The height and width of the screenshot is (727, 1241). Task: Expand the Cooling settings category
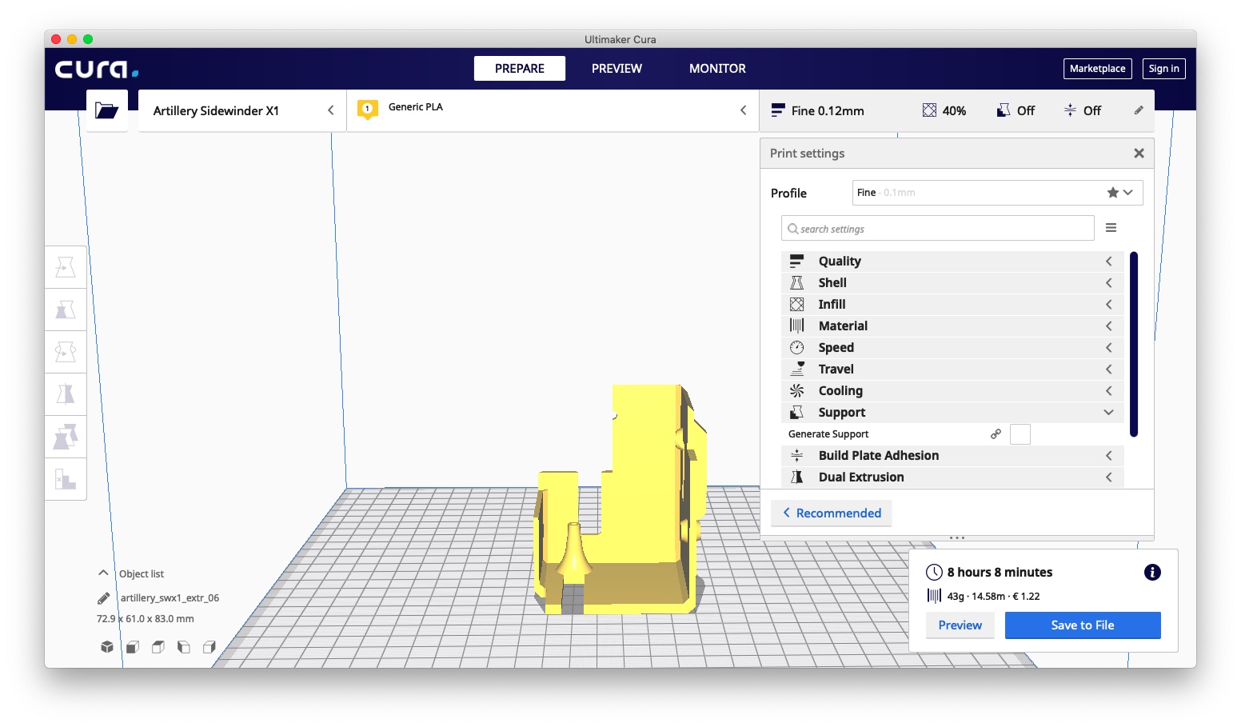click(952, 390)
